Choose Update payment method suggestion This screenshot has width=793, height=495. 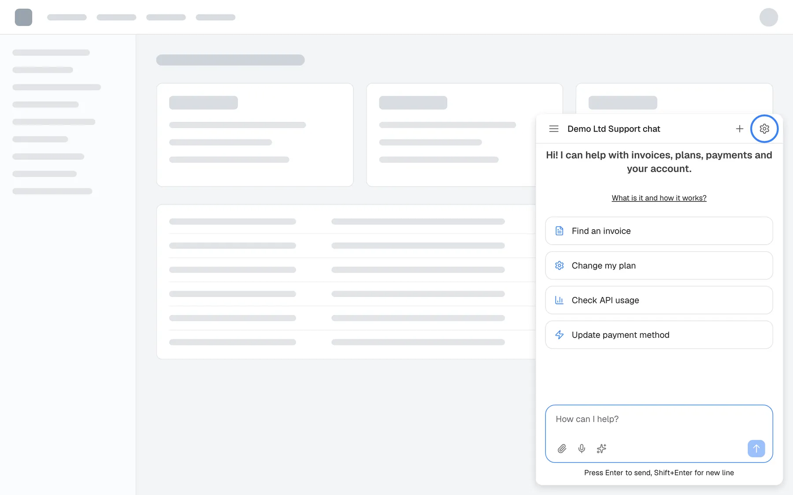pyautogui.click(x=659, y=335)
